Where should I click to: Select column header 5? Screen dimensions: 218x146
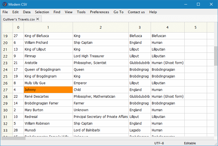tap(196, 28)
